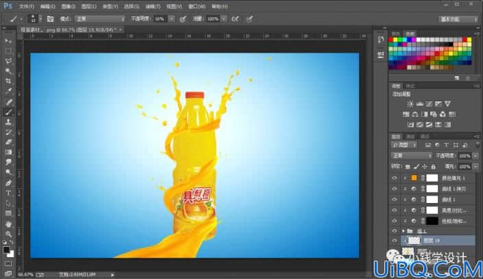This screenshot has width=483, height=279.
Task: Open the Brush panel toggle in options bar
Action: 50,18
